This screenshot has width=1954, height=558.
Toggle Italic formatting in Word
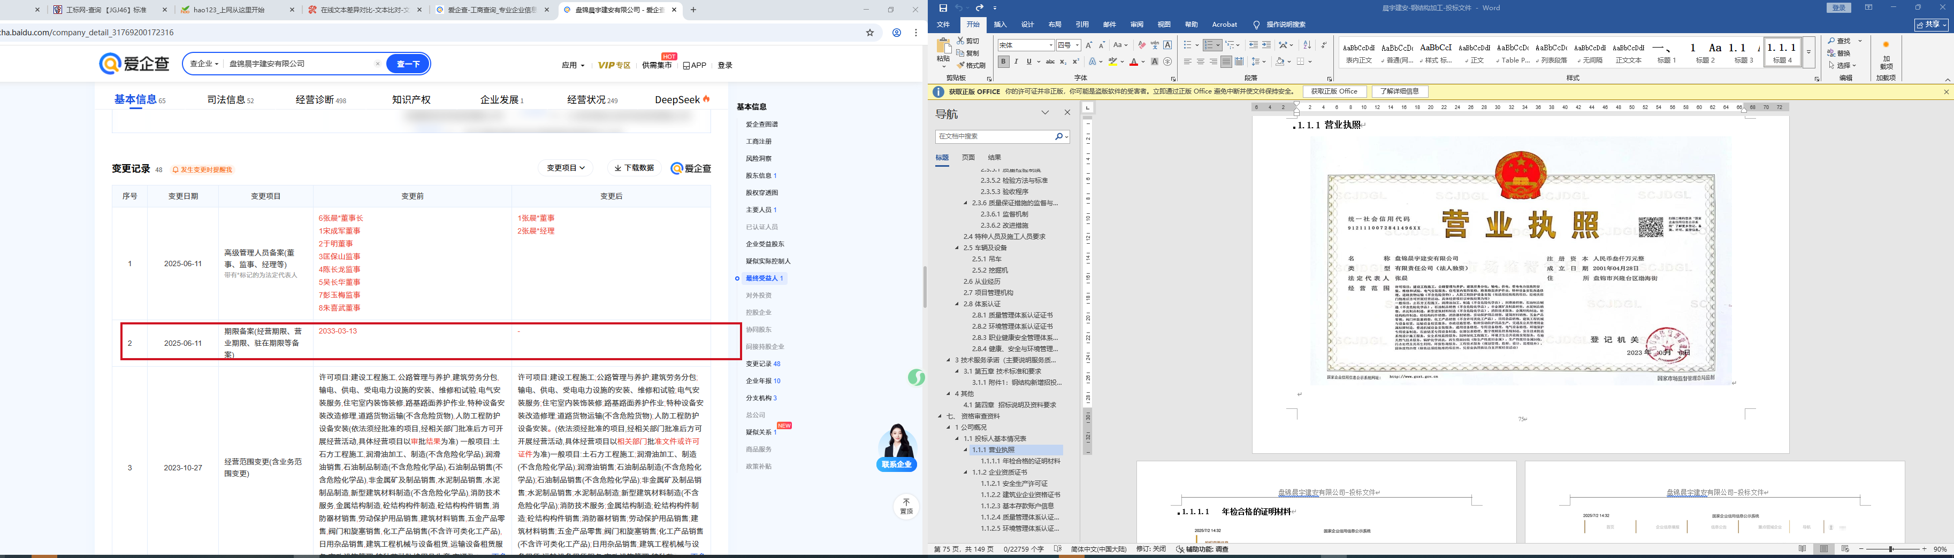tap(1017, 62)
